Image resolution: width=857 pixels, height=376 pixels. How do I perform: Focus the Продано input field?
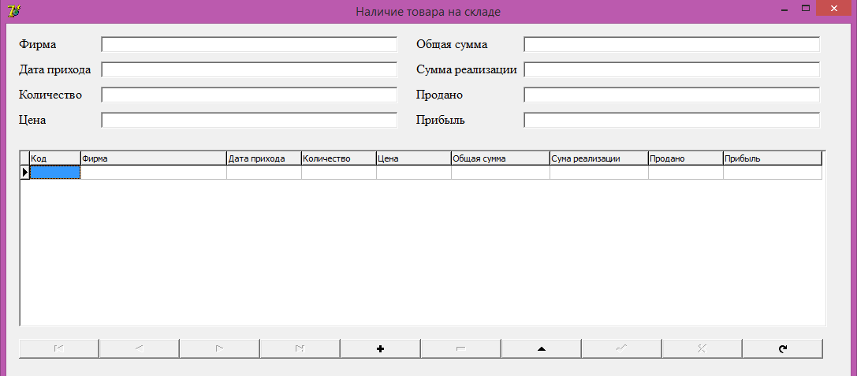tap(672, 95)
